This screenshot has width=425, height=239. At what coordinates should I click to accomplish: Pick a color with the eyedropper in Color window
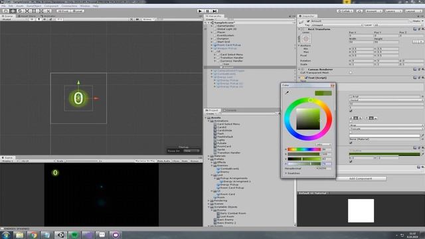[287, 93]
